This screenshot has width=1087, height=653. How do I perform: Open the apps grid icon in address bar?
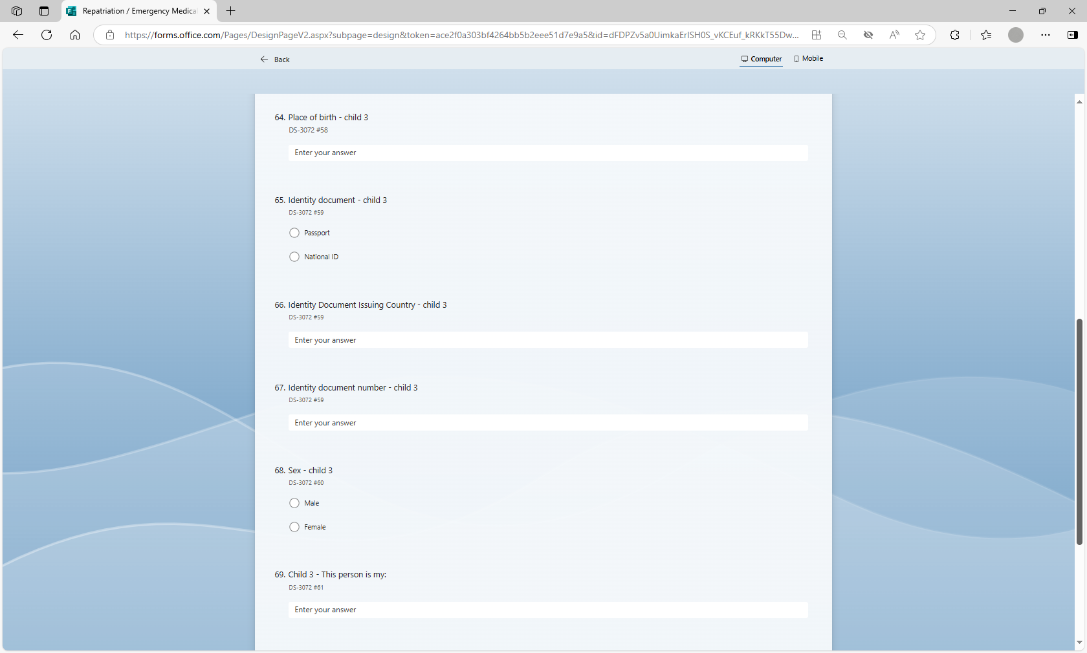[817, 35]
